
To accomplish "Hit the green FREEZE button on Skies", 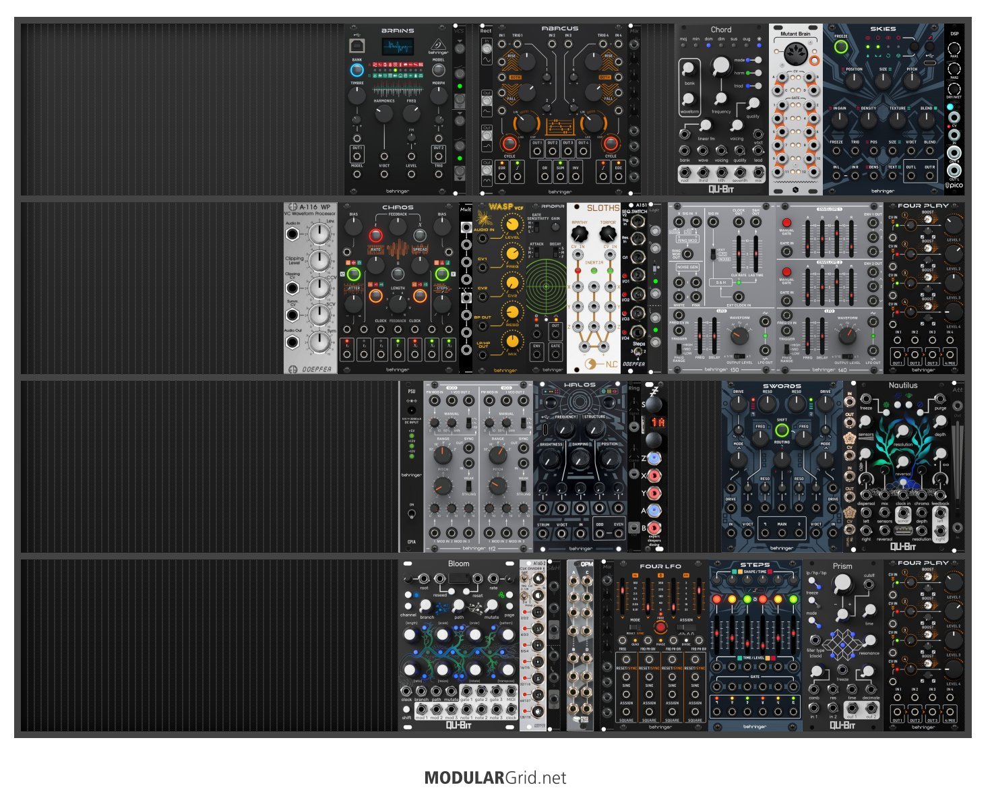I will click(840, 47).
